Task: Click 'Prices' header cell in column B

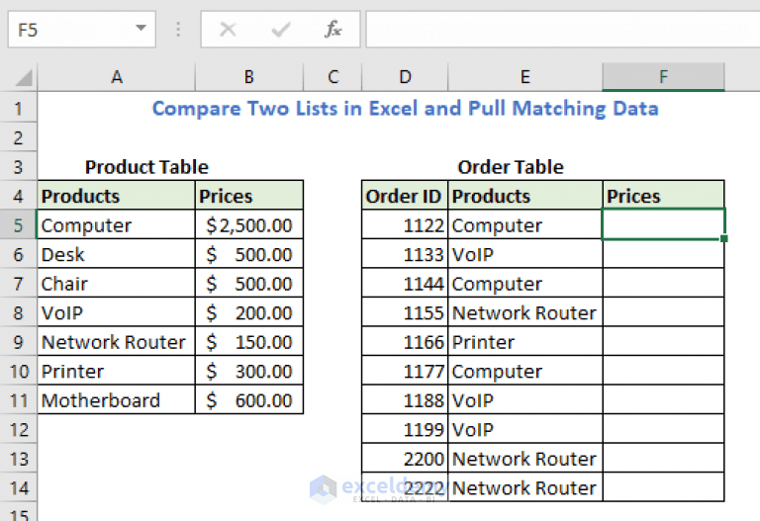Action: point(249,196)
